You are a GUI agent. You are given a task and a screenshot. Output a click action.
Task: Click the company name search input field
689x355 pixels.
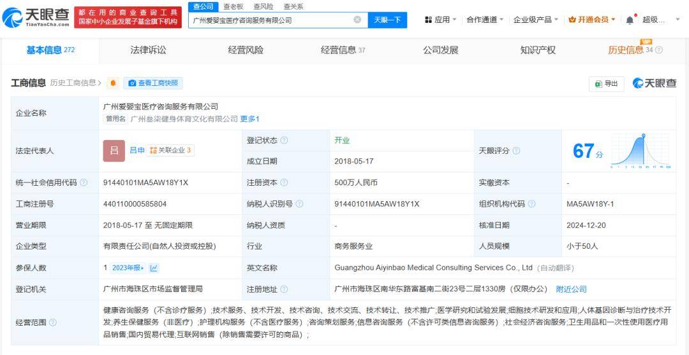[x=271, y=20]
